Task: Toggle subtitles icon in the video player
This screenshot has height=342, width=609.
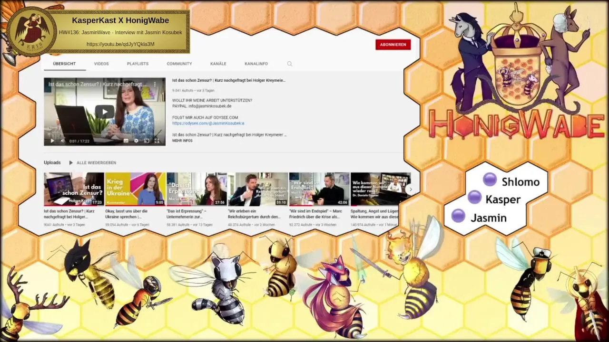Action: pos(126,141)
